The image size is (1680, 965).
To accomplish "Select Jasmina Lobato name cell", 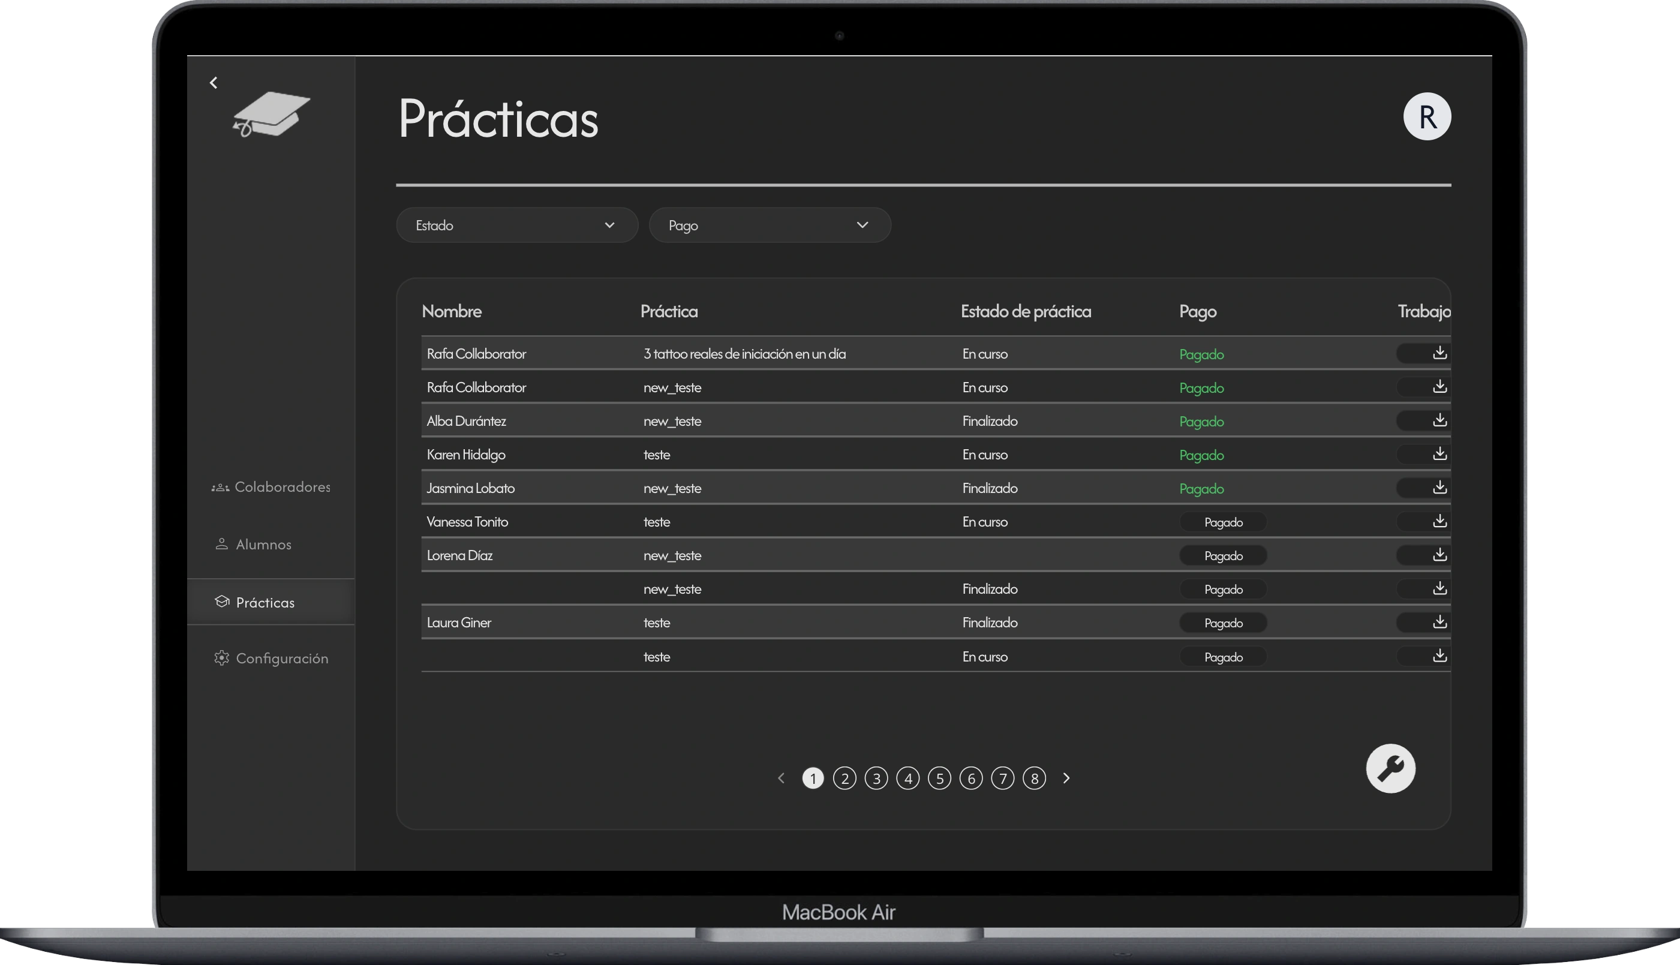I will (471, 488).
